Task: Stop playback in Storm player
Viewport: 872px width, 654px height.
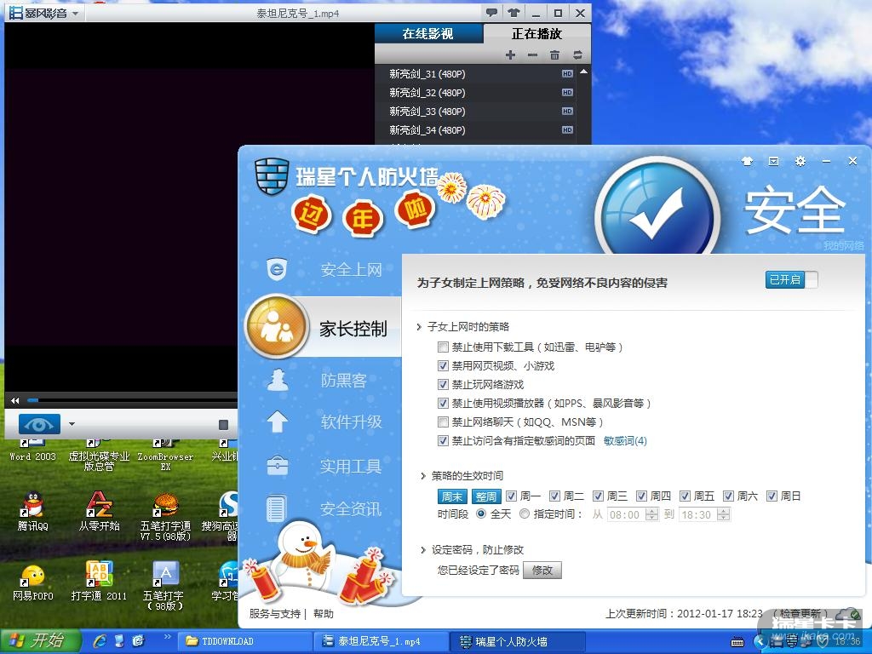Action: click(x=224, y=425)
